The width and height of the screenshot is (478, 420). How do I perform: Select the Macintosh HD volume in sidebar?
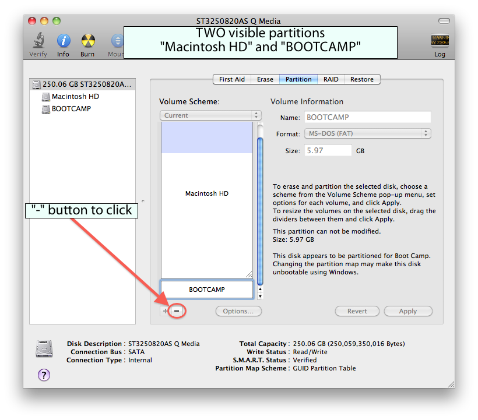pos(83,97)
